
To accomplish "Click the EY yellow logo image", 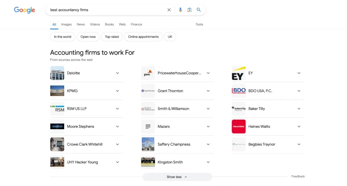I will pos(239,73).
